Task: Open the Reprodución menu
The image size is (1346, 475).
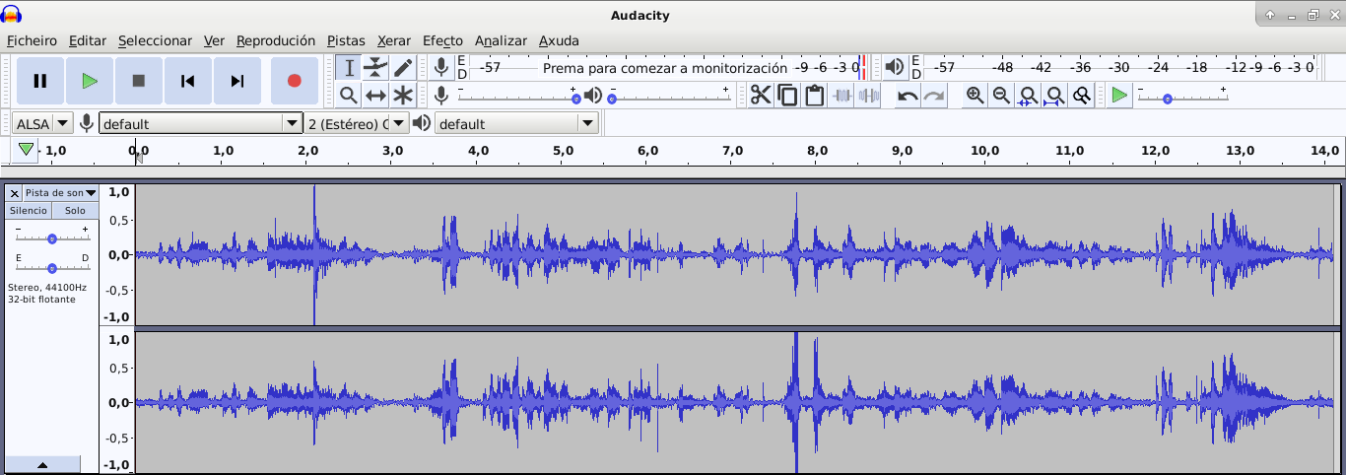Action: coord(276,40)
